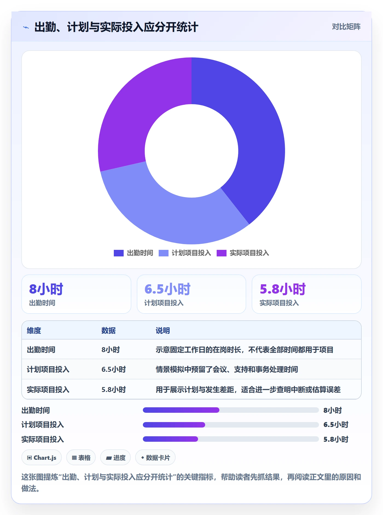Click the title 出勤、计划与实际投入应分开统计

click(116, 27)
